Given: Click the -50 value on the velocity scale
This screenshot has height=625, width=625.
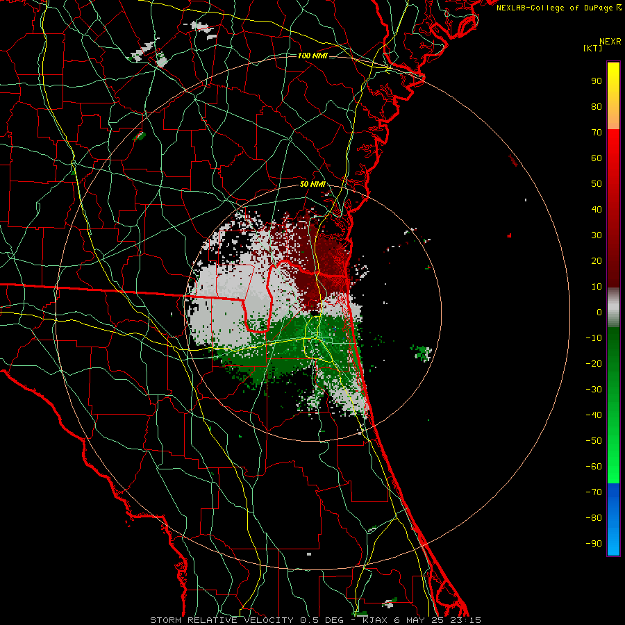Looking at the screenshot, I should pos(594,441).
